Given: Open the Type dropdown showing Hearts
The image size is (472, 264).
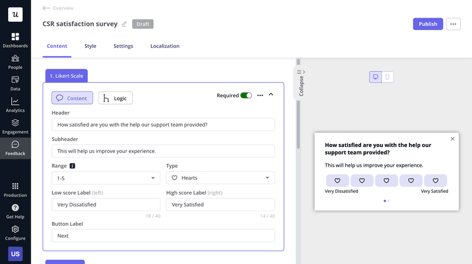Looking at the screenshot, I should pyautogui.click(x=220, y=178).
